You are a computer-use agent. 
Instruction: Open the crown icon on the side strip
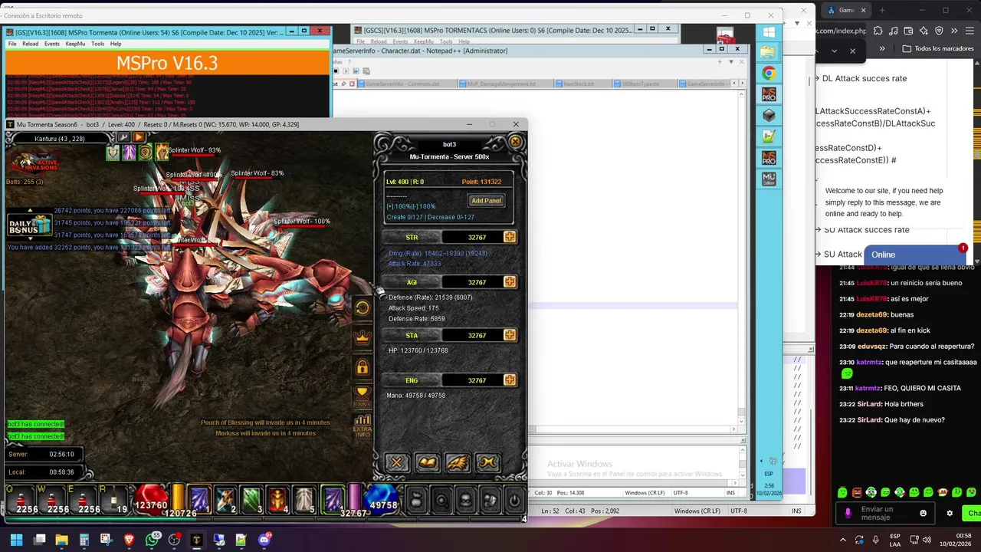click(x=363, y=337)
